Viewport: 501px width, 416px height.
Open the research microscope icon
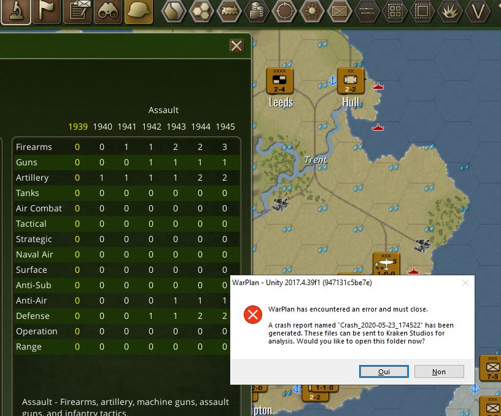[x=16, y=11]
